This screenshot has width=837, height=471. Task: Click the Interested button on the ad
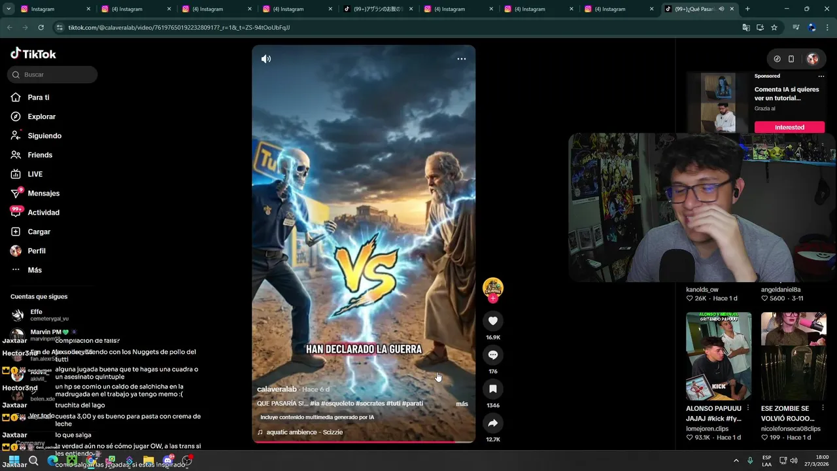789,127
